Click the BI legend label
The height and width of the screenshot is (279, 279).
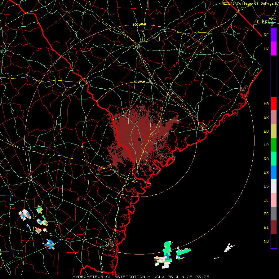pos(266,228)
